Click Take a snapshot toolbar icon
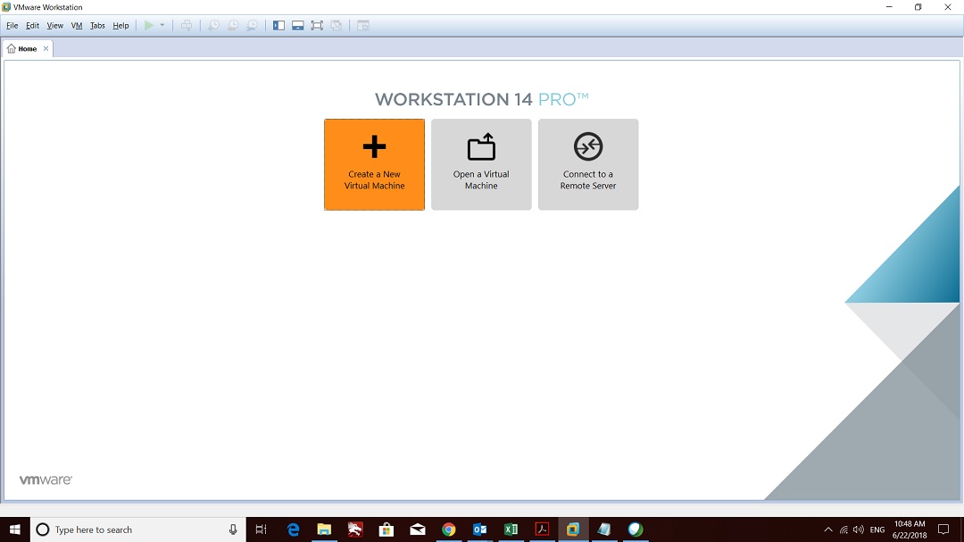Screen dimensions: 964x542 tap(213, 25)
